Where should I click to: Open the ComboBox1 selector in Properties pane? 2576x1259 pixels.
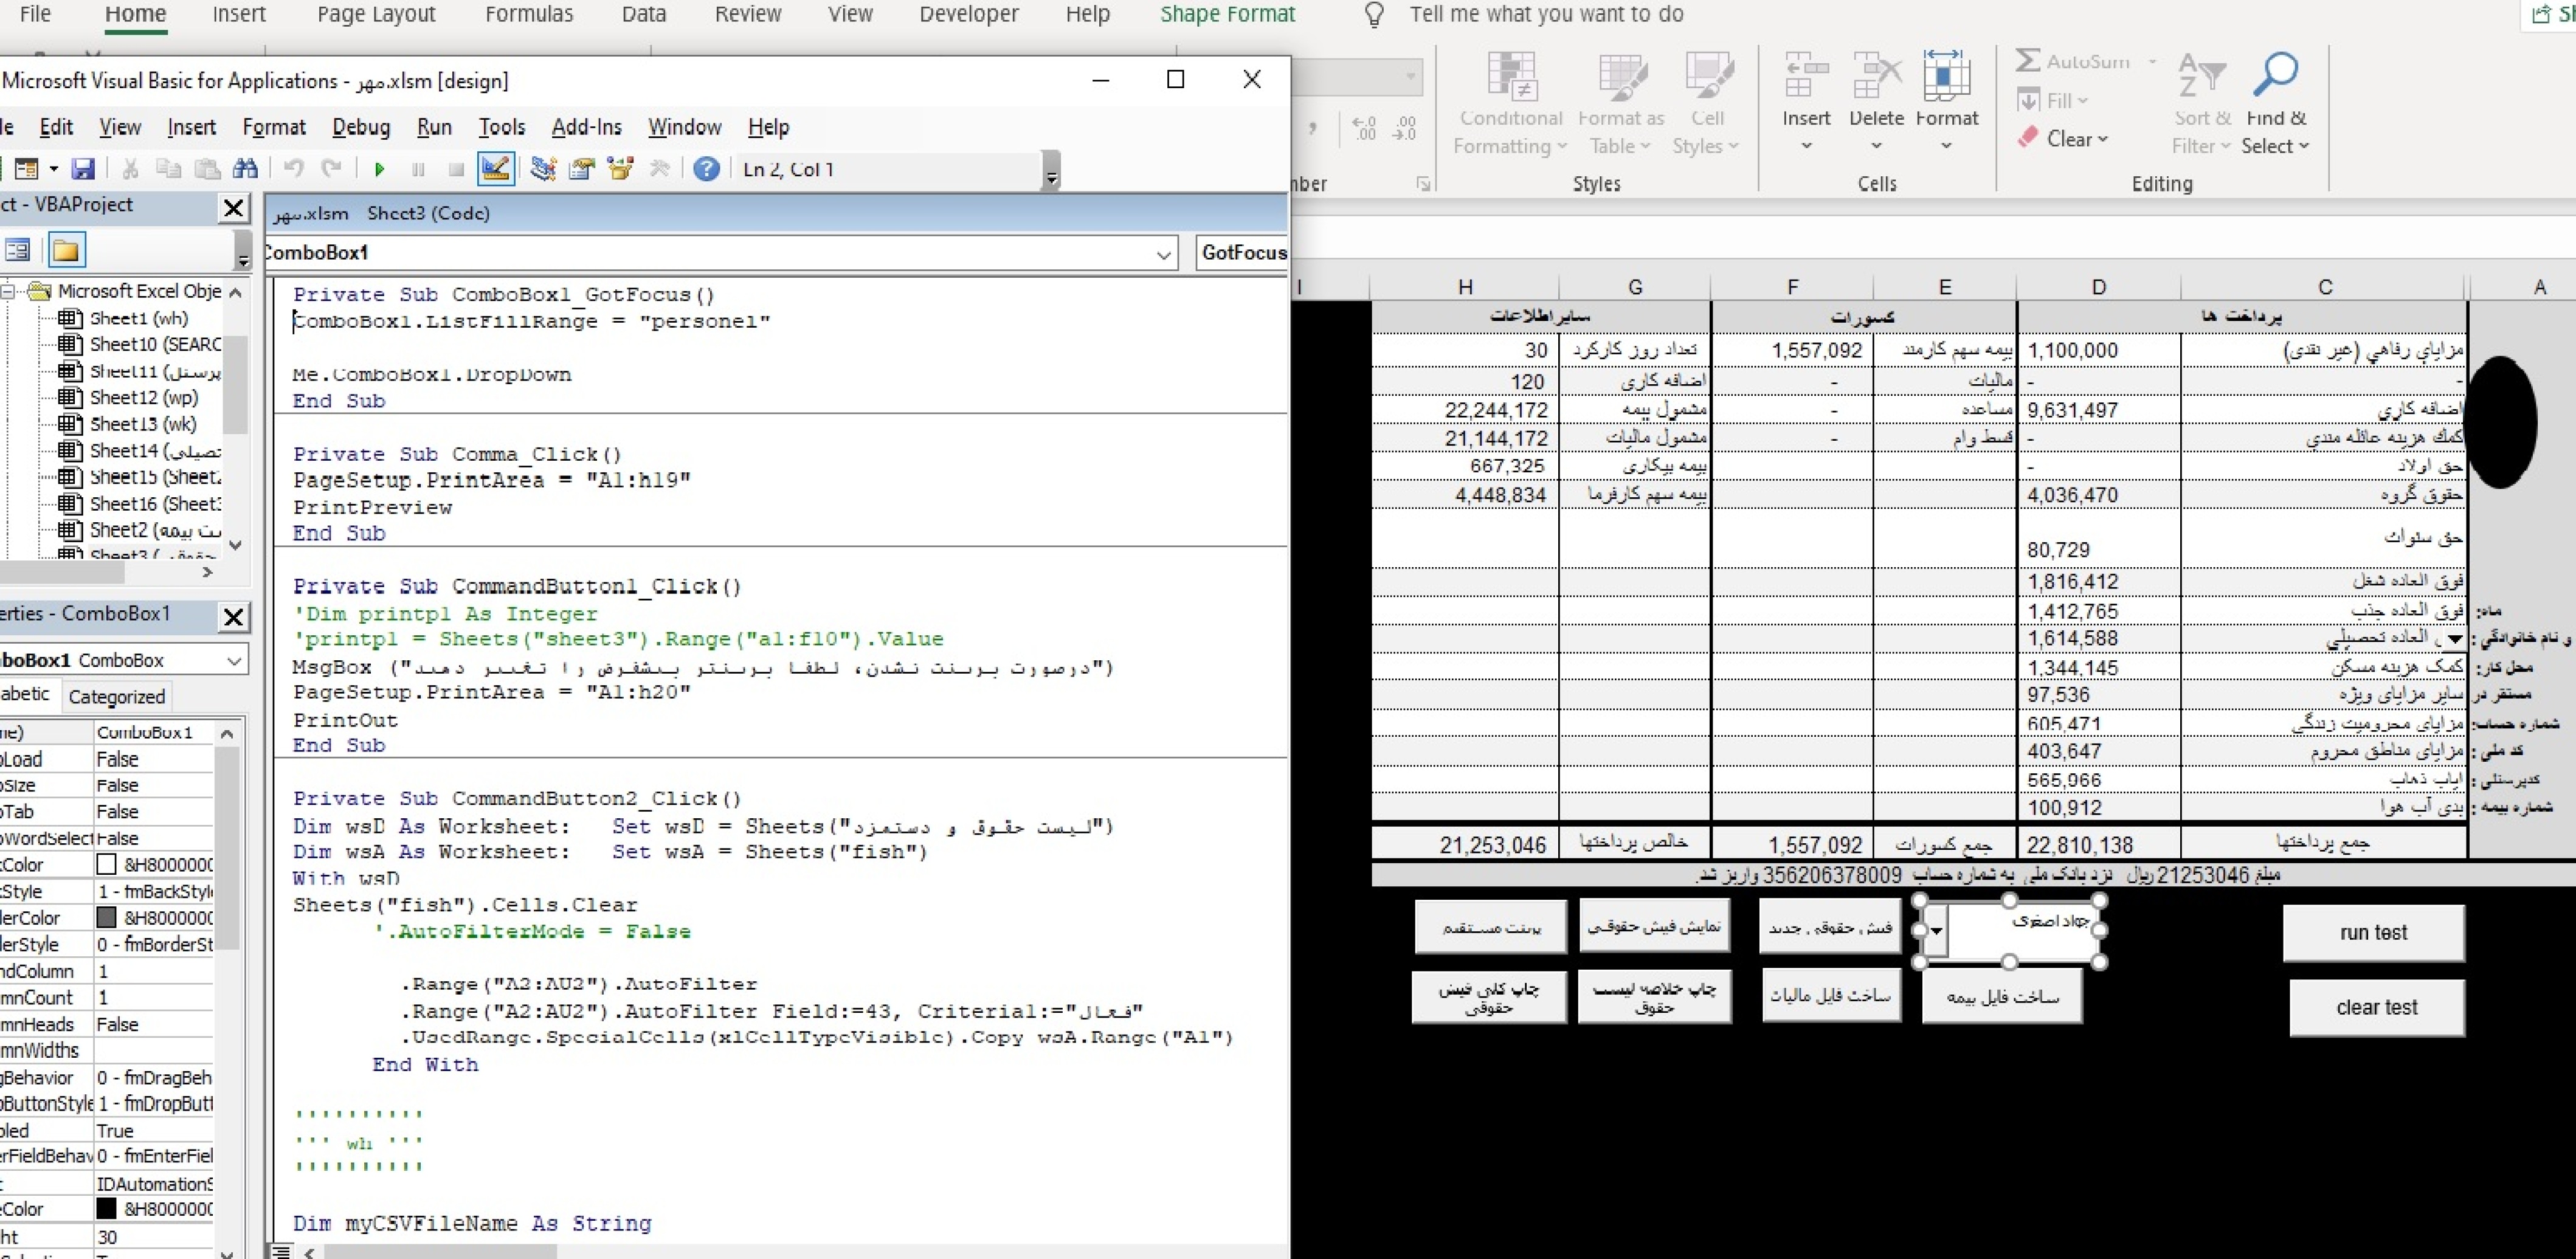click(x=234, y=661)
